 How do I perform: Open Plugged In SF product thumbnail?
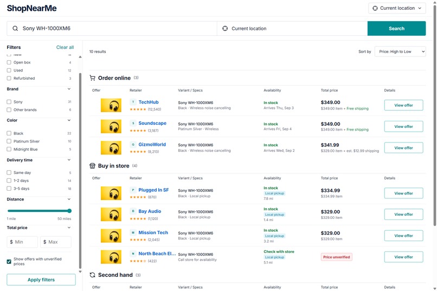click(x=111, y=193)
